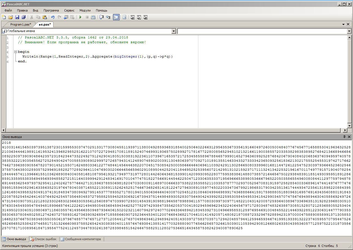This screenshot has height=250, width=353.
Task: Open the editor tab list arrow
Action: pyautogui.click(x=343, y=24)
